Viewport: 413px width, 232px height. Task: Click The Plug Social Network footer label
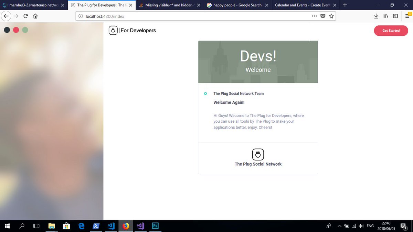(258, 164)
